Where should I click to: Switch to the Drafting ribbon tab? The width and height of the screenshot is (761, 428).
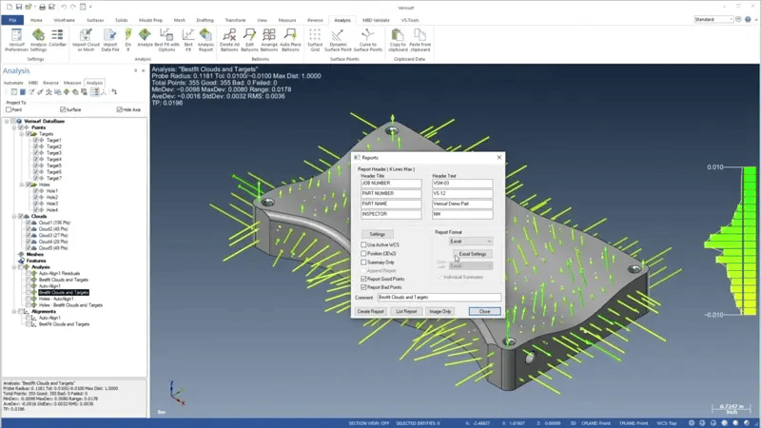point(206,19)
